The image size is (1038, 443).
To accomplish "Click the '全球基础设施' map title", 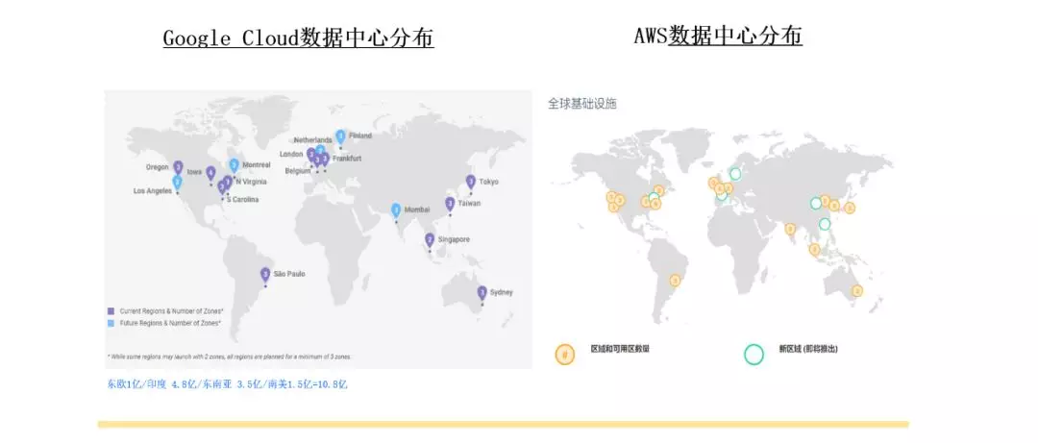I will tap(581, 104).
